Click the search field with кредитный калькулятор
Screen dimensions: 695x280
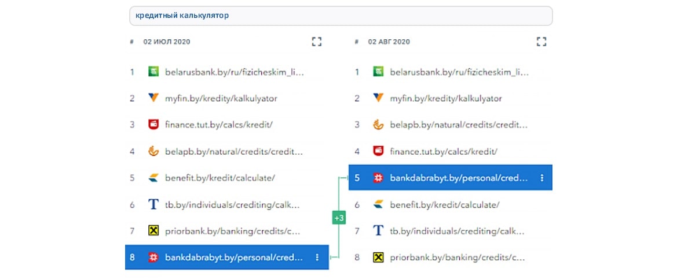click(x=341, y=16)
